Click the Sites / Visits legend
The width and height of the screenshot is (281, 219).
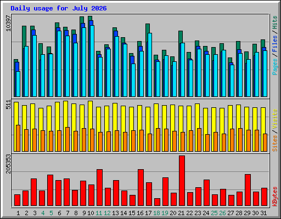click(275, 130)
